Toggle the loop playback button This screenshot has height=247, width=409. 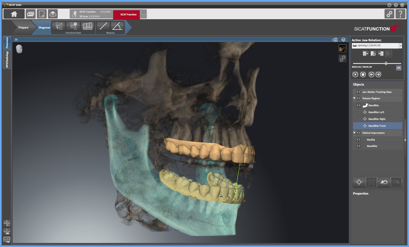399,68
